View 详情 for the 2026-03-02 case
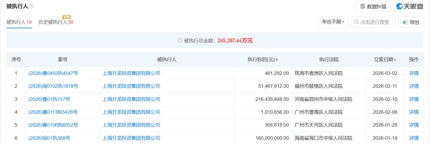The image size is (430, 144). 414,73
